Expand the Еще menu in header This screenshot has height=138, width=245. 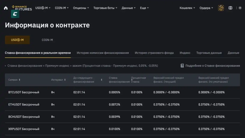tap(144, 8)
